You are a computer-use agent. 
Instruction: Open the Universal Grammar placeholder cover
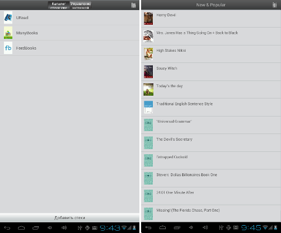click(x=148, y=125)
